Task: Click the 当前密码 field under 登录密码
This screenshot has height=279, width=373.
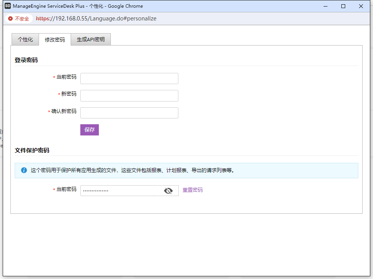Action: click(129, 78)
